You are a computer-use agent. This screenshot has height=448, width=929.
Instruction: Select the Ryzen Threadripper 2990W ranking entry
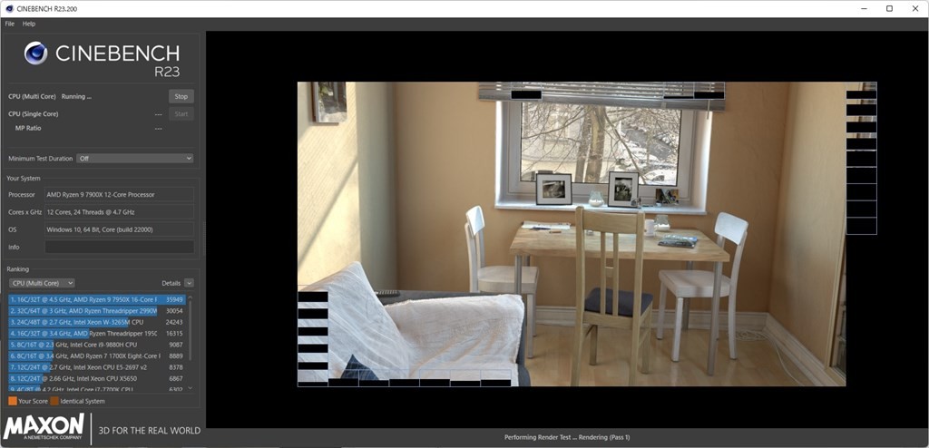tap(83, 310)
